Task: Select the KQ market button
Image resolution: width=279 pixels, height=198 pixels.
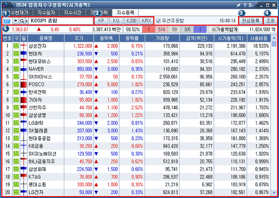Action: (x=116, y=20)
